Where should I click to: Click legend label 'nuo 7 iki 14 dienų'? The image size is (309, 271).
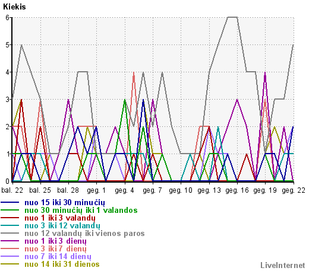point(58,257)
